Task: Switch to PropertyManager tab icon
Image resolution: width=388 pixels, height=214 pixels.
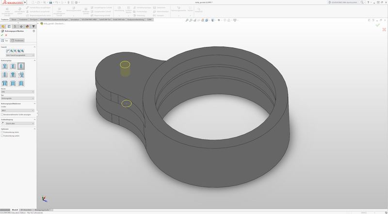Action: [x=9, y=27]
